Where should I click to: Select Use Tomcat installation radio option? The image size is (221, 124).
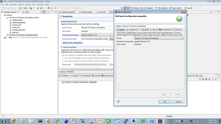(63, 58)
